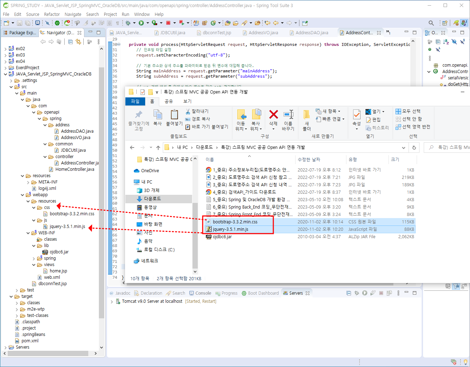Click the Select All (모두 선택) ribbon item
470x367 pixels.
(408, 111)
